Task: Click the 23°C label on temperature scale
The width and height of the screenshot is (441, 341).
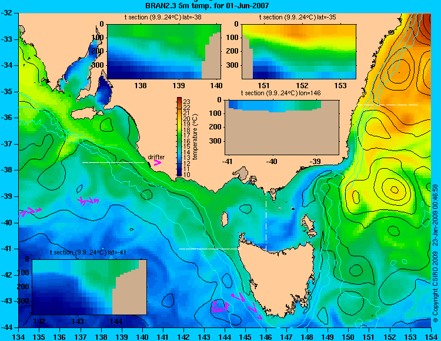Action: pos(187,102)
